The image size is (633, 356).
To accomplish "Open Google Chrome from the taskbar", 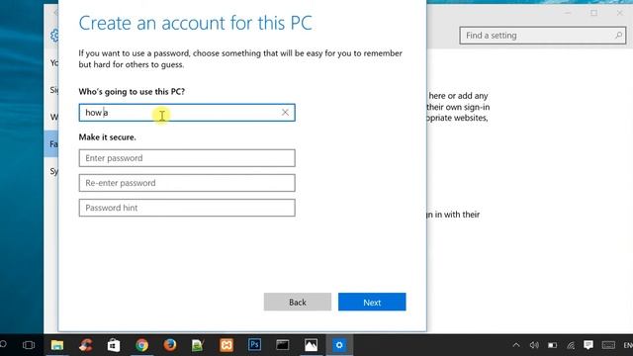I will click(141, 345).
